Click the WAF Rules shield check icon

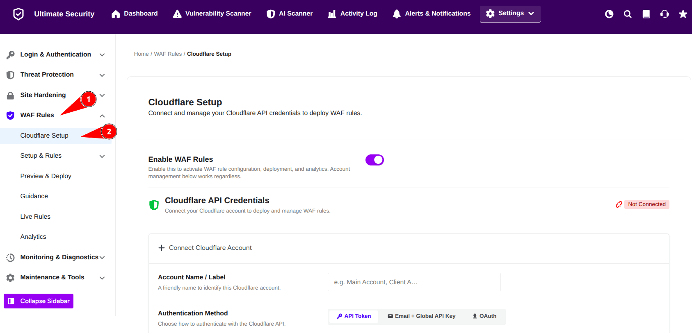click(11, 116)
